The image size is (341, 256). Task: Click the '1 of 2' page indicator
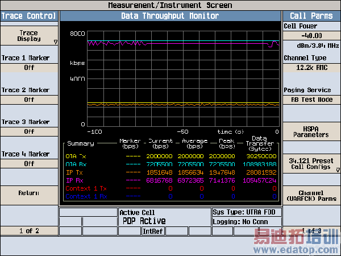[28, 230]
